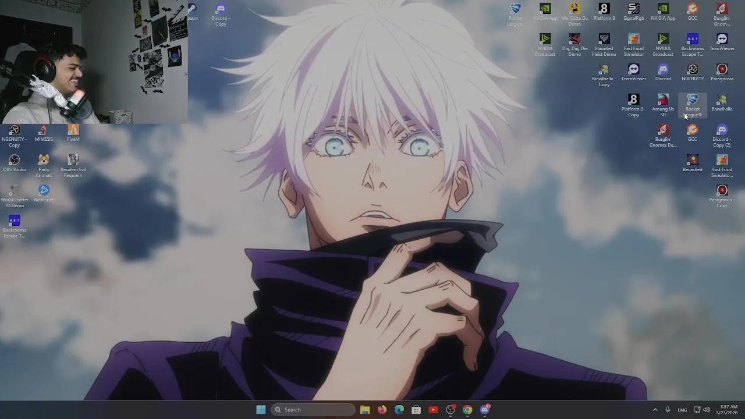Image resolution: width=745 pixels, height=419 pixels.
Task: Select the OBS Studio shortcut
Action: click(15, 164)
